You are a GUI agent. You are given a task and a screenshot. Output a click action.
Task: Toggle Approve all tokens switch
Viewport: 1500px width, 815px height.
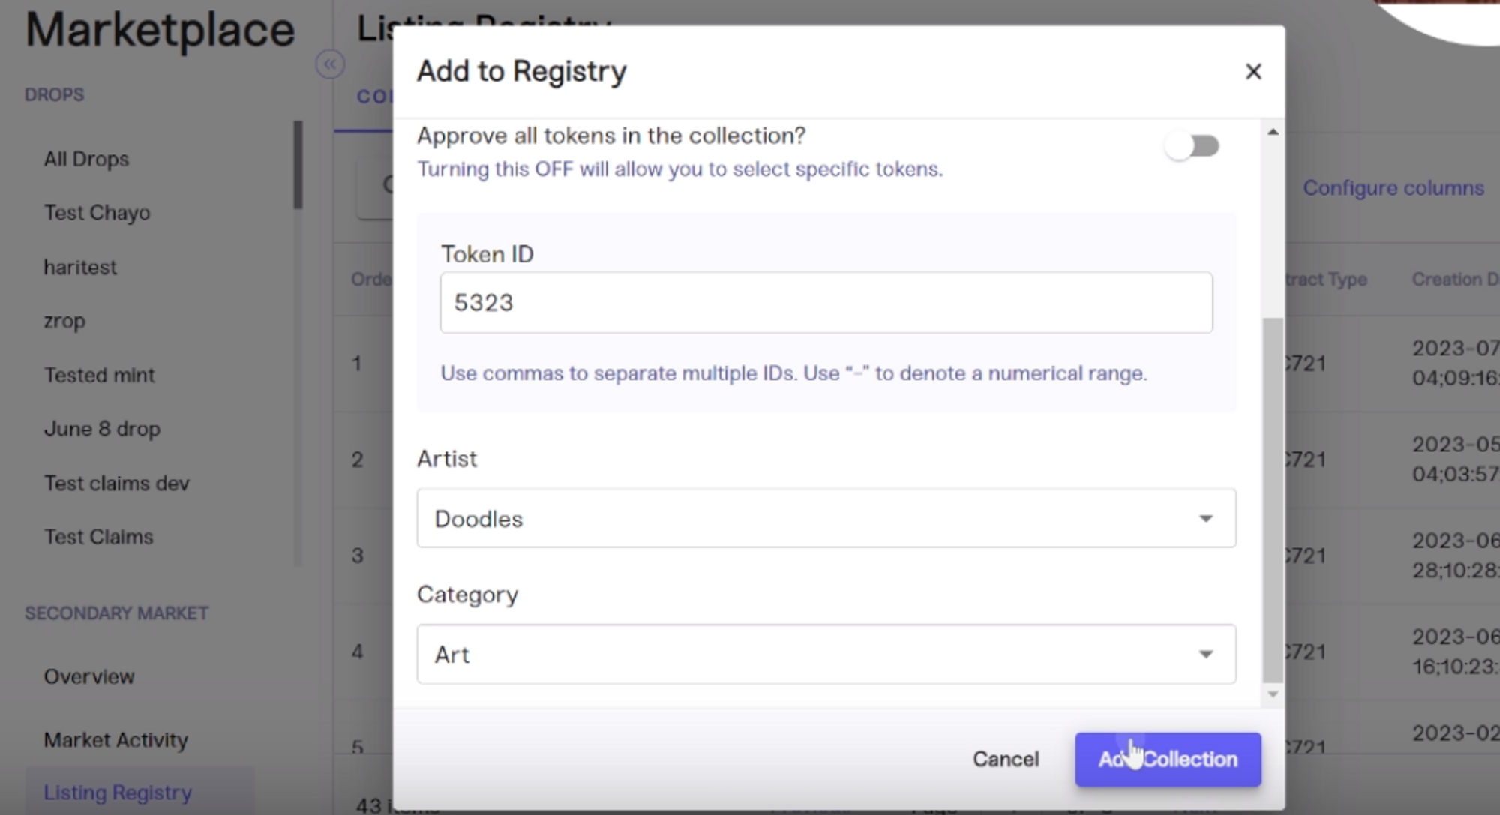(1192, 146)
